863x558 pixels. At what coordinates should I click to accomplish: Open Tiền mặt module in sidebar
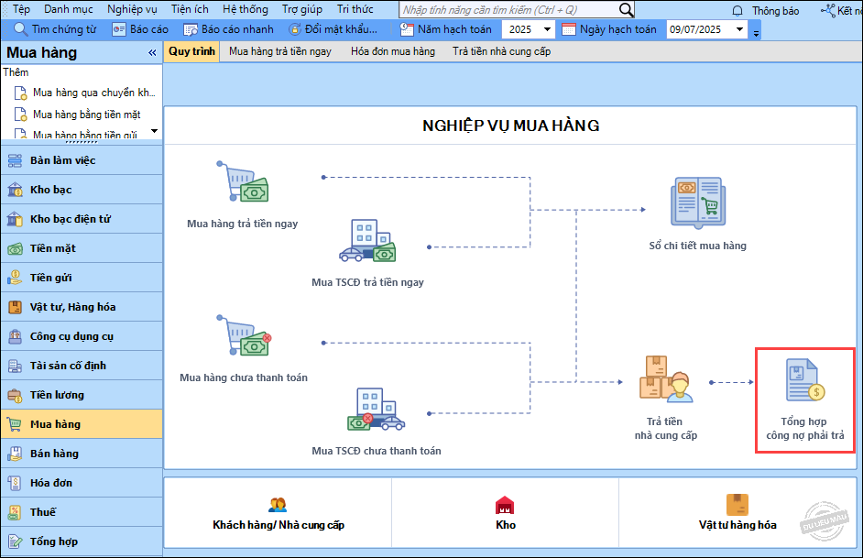tap(82, 248)
